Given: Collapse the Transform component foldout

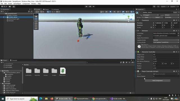Looking at the screenshot, I should click(x=136, y=20).
